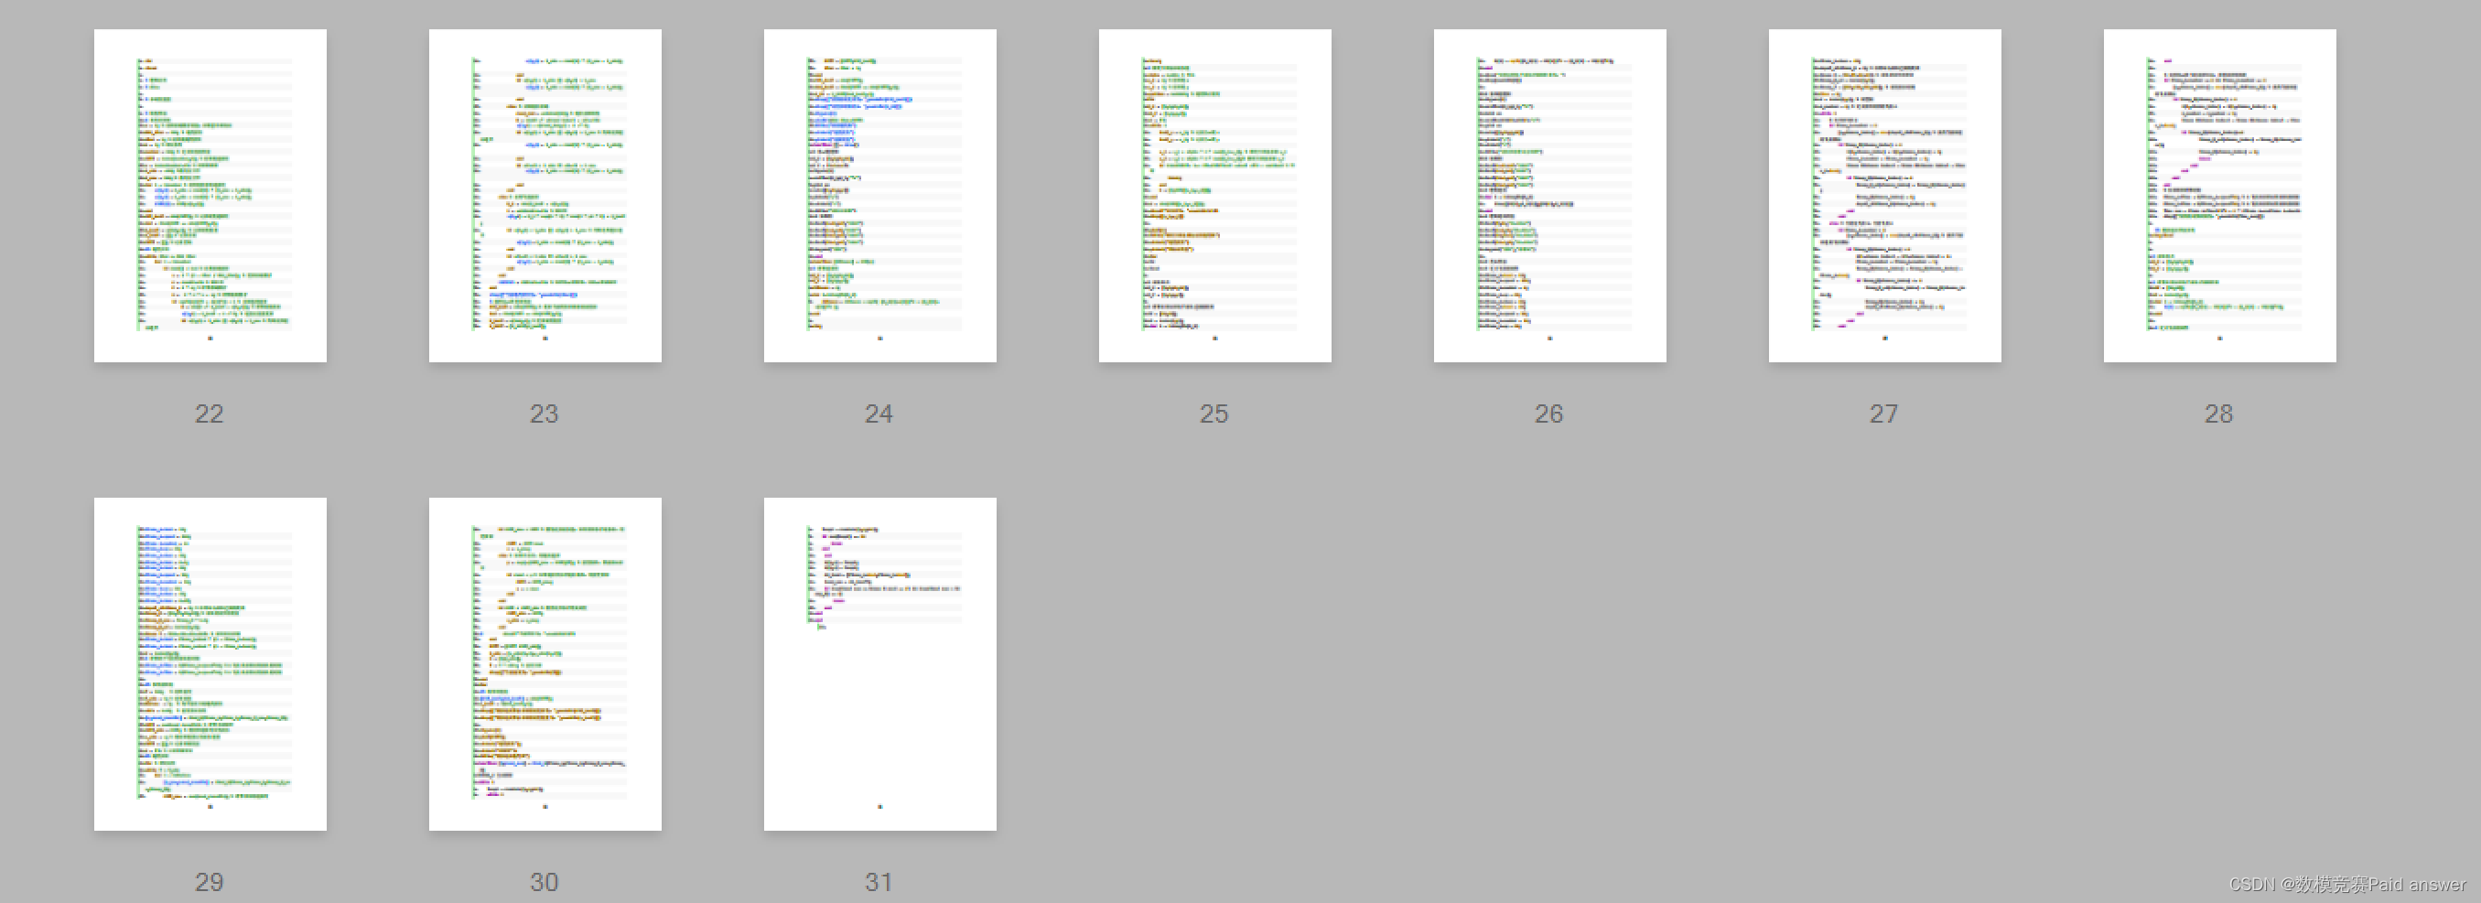Viewport: 2481px width, 903px height.
Task: Click the page number label 24
Action: (x=879, y=414)
